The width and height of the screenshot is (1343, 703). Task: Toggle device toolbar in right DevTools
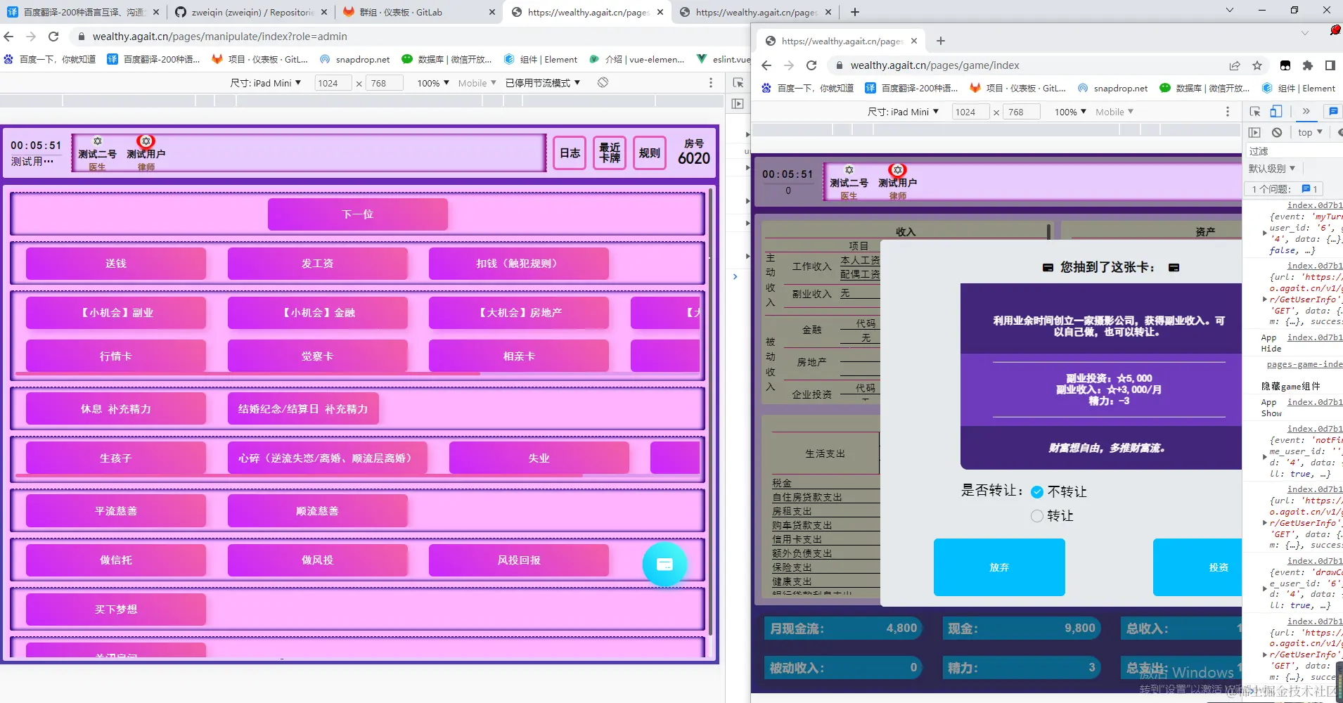[x=1276, y=112]
